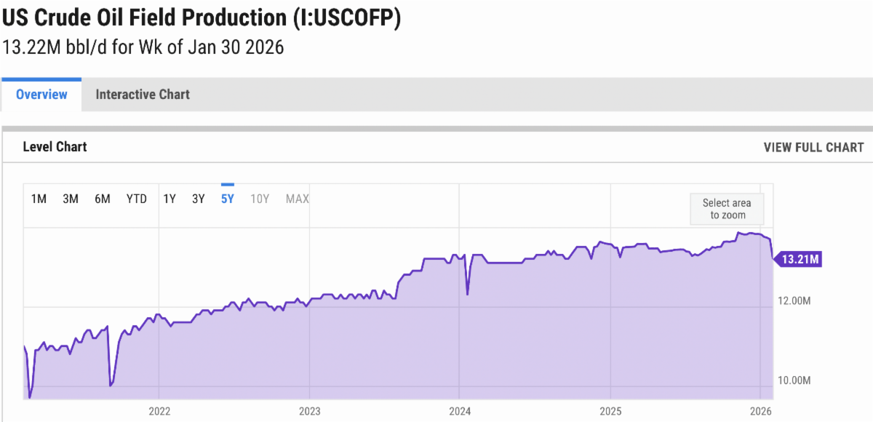Image resolution: width=873 pixels, height=422 pixels.
Task: Click the active 5Y range
Action: click(x=228, y=199)
